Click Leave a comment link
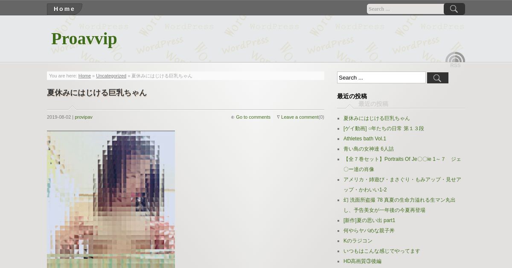Viewport: 512px width, 268px height. click(300, 117)
